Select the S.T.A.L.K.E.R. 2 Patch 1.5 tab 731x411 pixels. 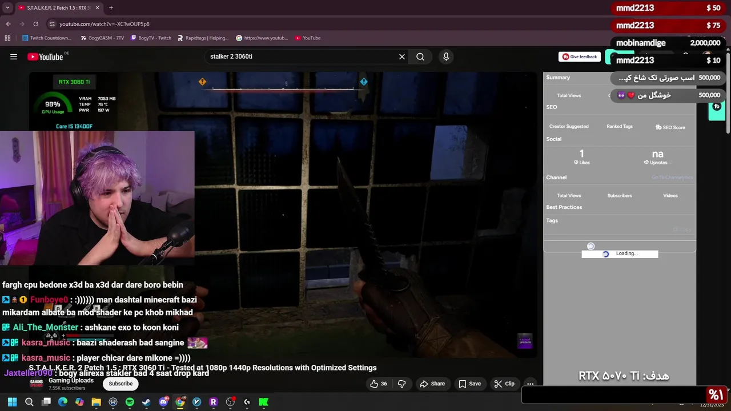58,7
